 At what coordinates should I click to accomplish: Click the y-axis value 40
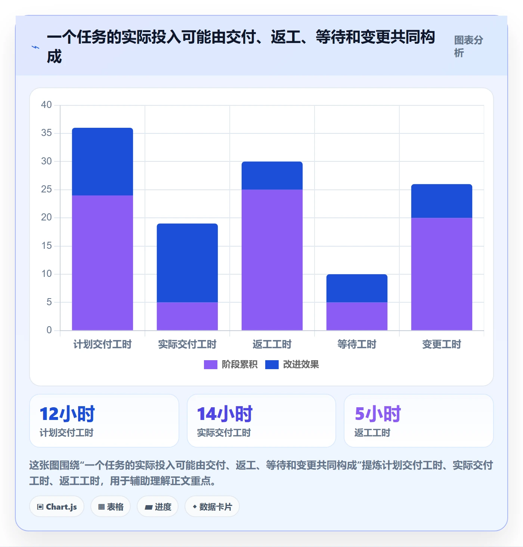46,105
